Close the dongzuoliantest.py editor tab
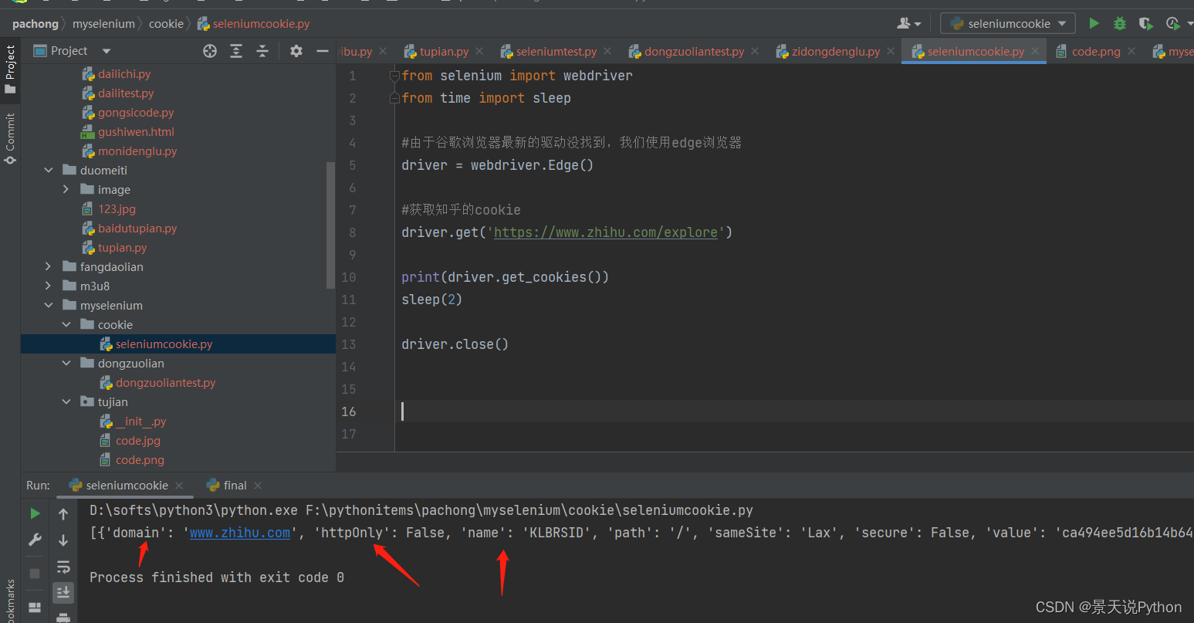 pos(755,51)
